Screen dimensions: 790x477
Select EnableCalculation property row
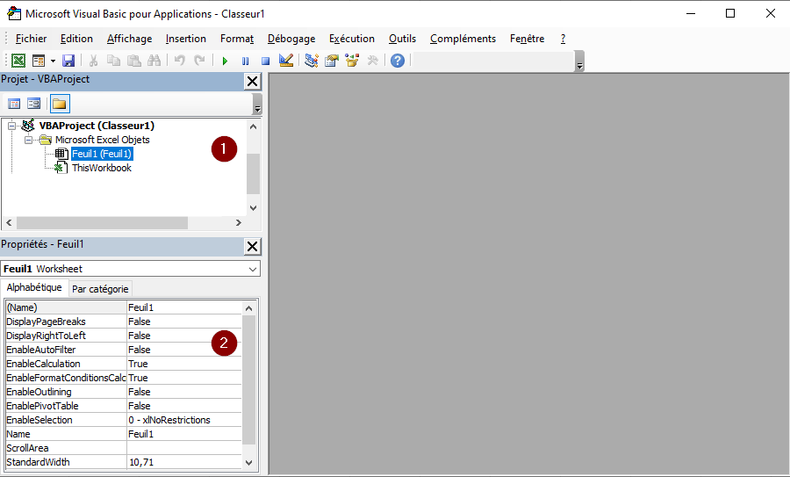pyautogui.click(x=124, y=364)
